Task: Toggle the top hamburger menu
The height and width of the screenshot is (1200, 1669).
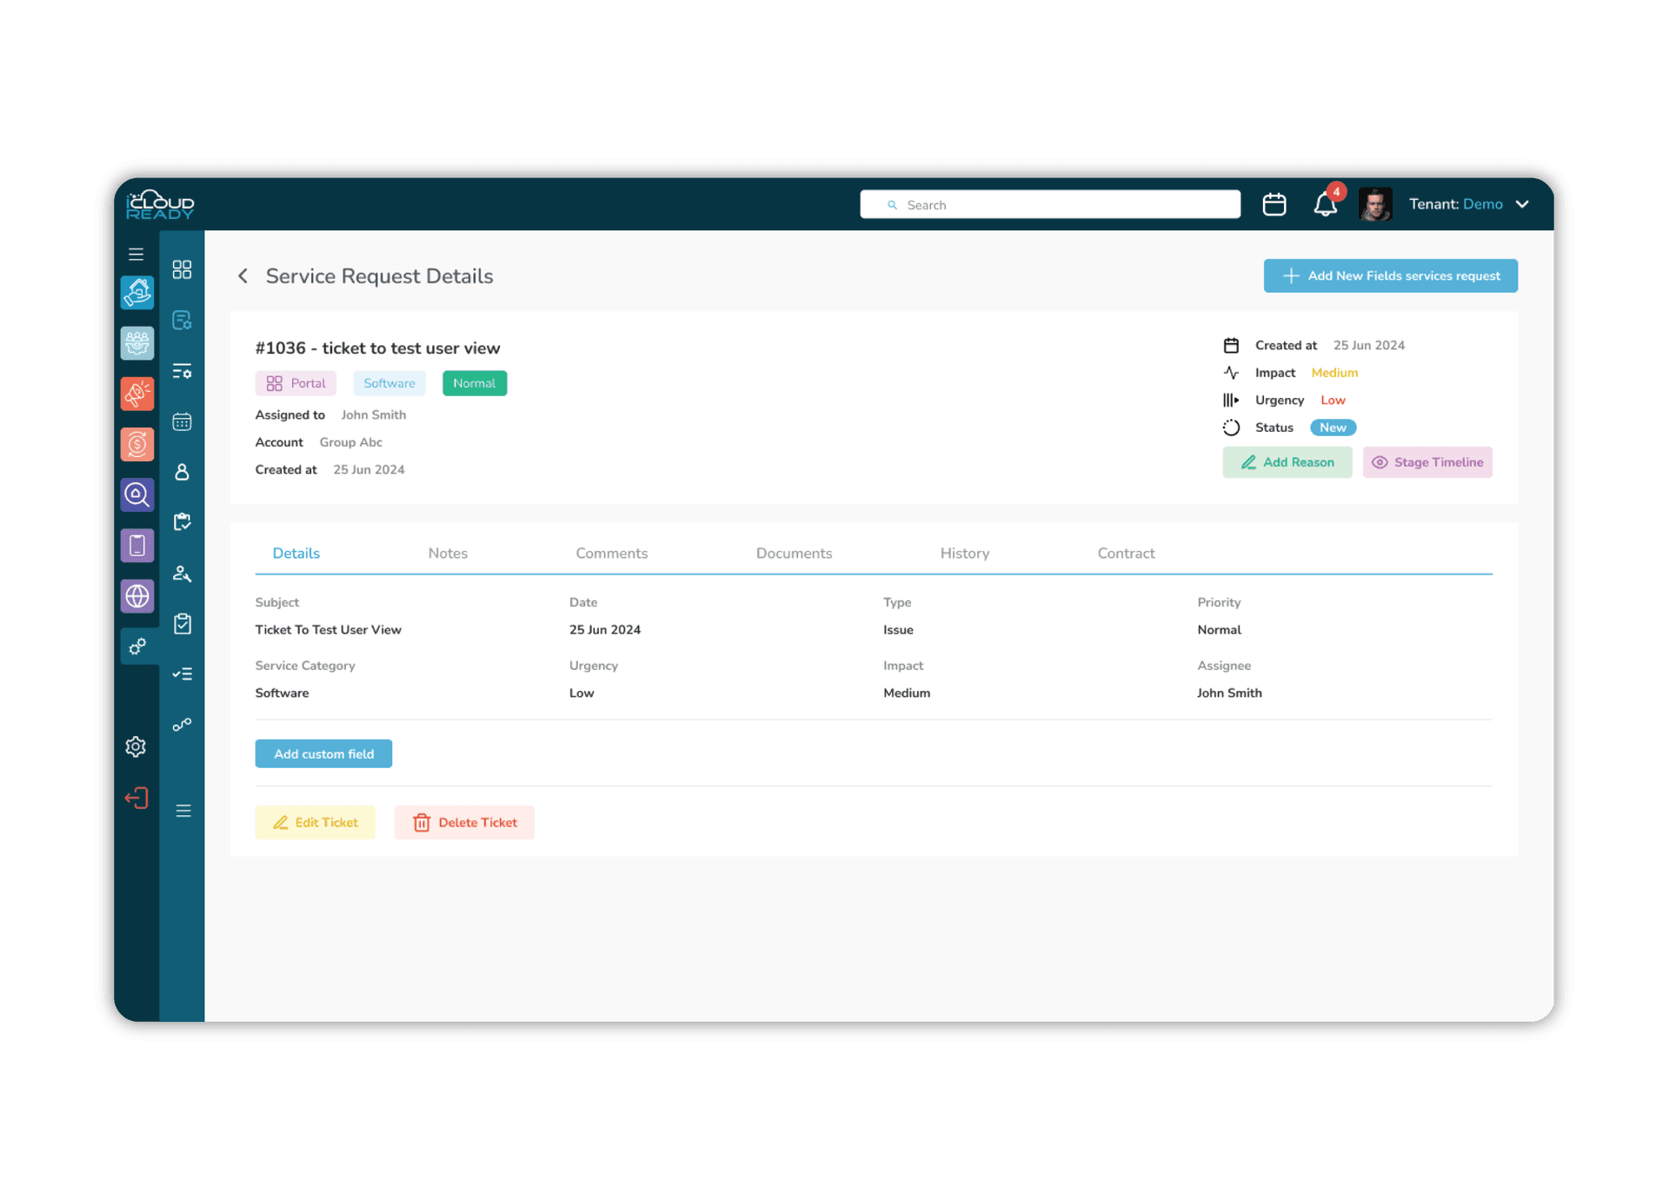Action: (136, 255)
